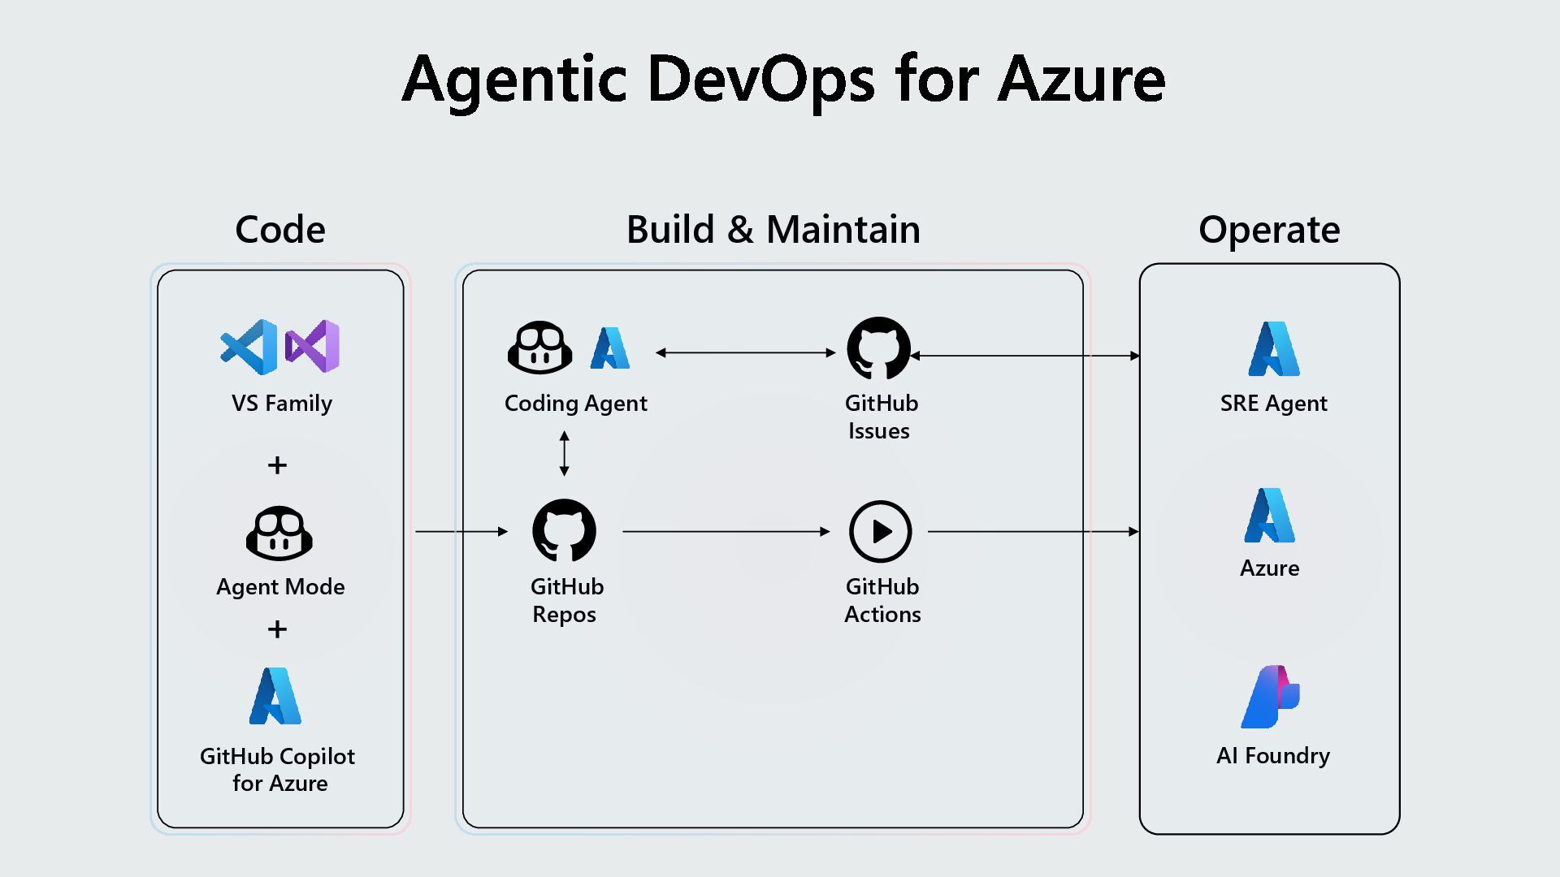
Task: Select the Copilot Agent Mode icon
Action: click(279, 534)
